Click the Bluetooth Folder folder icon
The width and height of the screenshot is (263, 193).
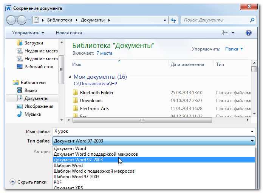tap(76, 93)
